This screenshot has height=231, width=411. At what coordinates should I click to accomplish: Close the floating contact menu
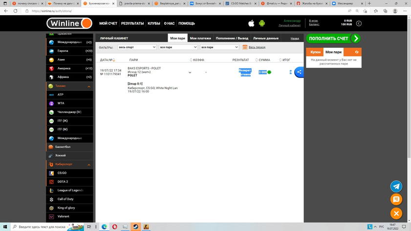pos(396,213)
